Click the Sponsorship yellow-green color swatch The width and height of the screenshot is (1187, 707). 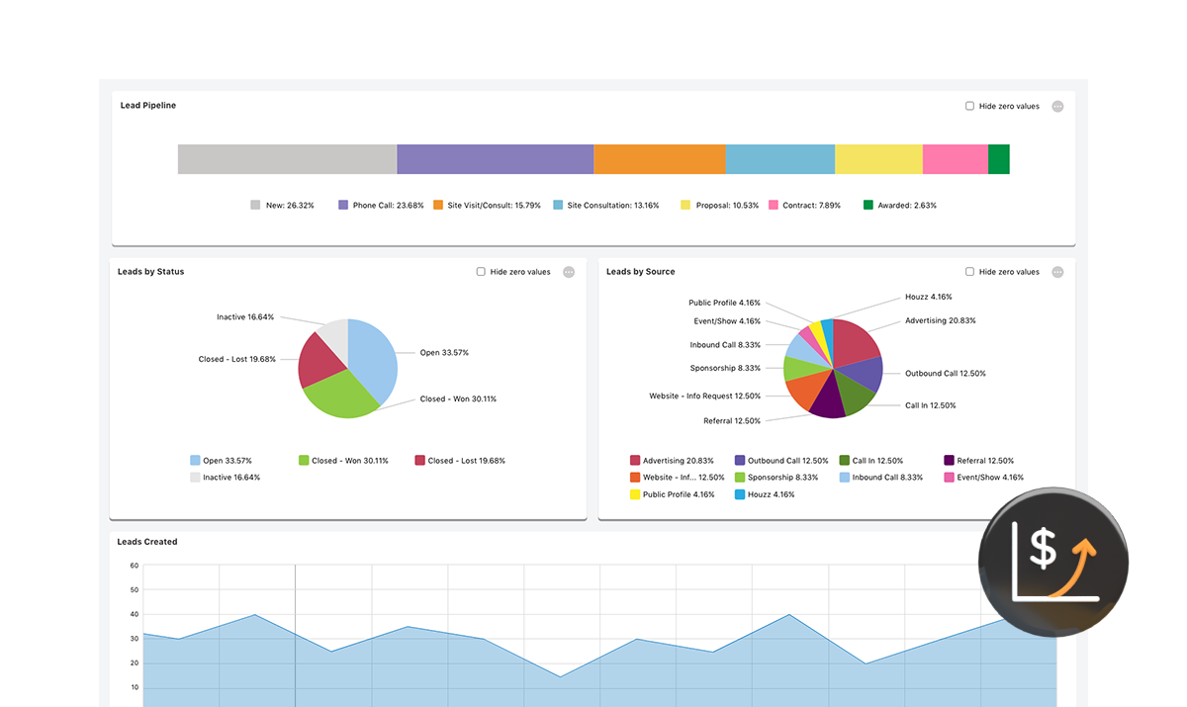tap(740, 478)
